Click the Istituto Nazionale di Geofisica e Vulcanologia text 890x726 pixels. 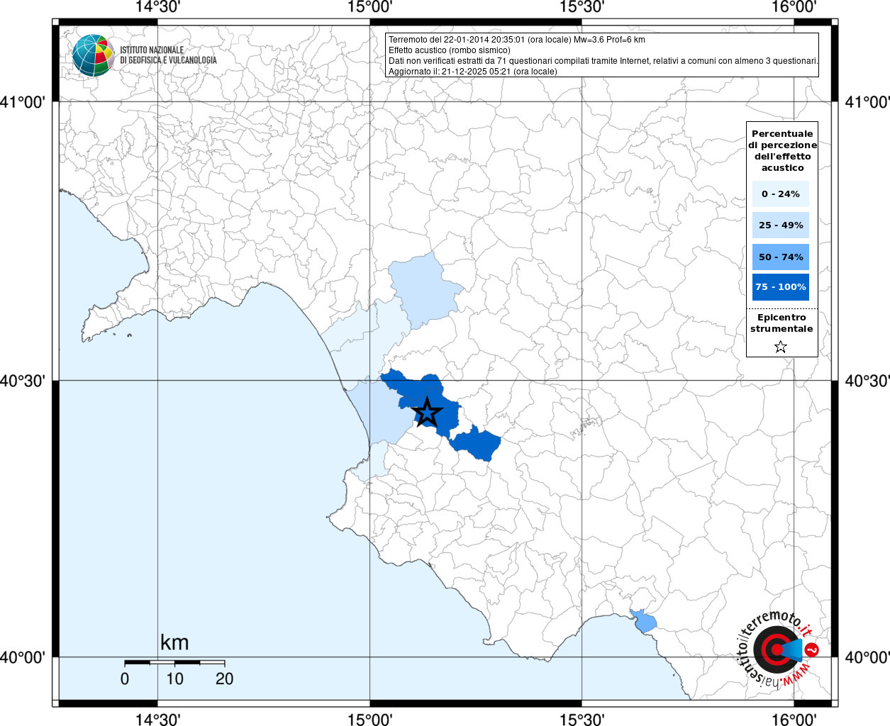click(x=168, y=55)
